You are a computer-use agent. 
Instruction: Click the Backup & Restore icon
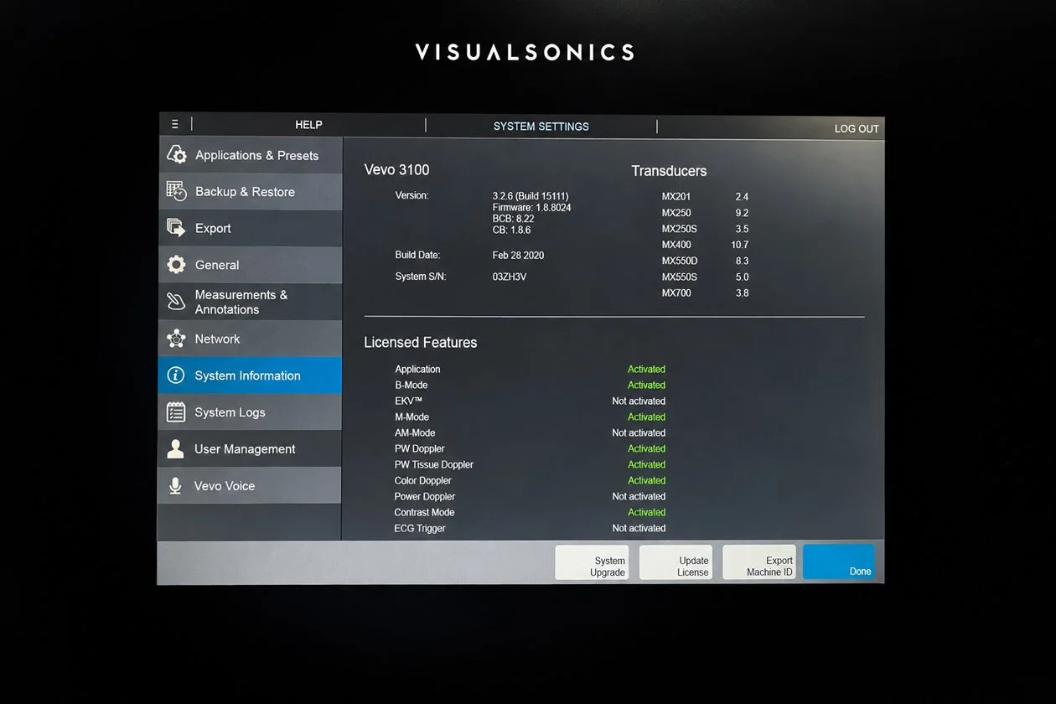176,191
